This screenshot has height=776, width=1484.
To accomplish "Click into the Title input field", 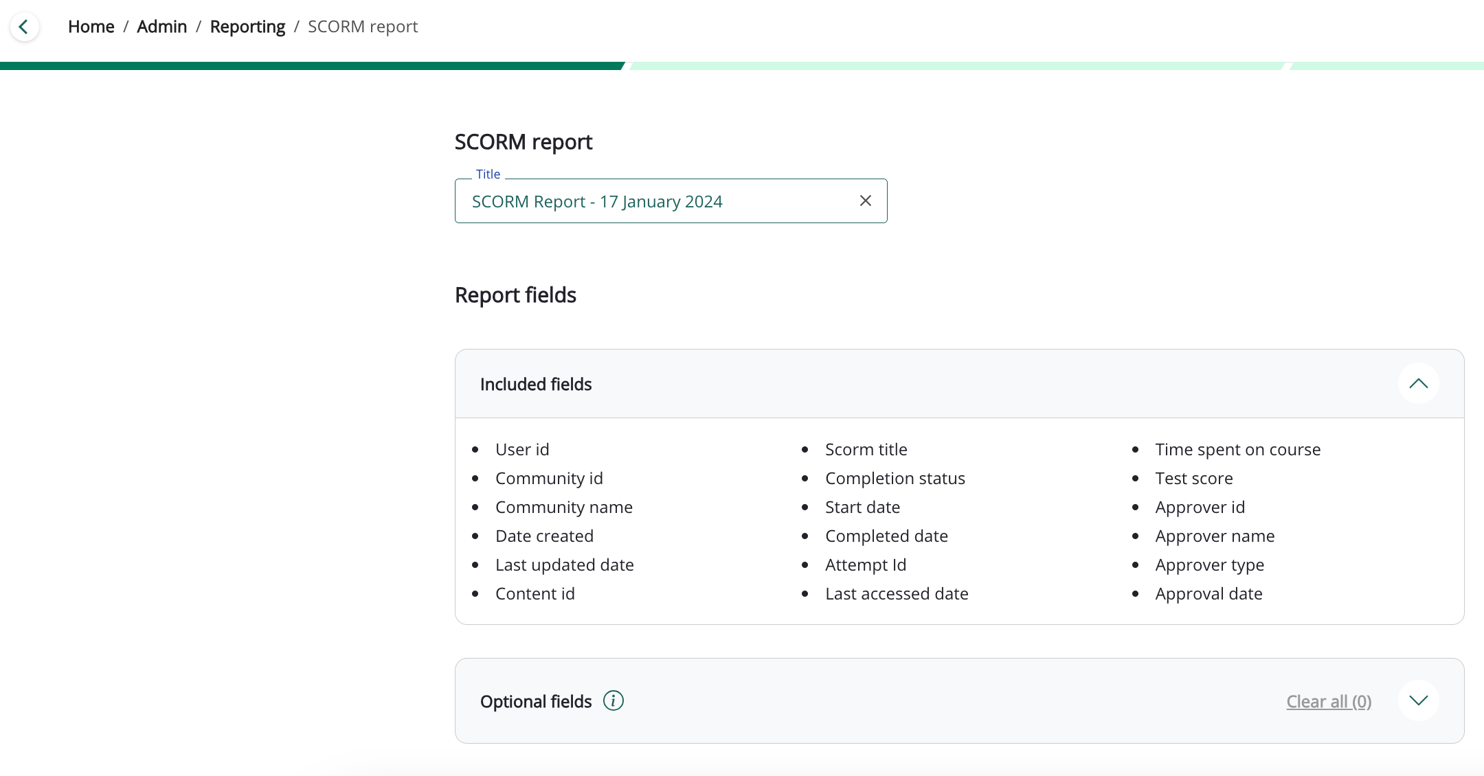I will click(653, 201).
